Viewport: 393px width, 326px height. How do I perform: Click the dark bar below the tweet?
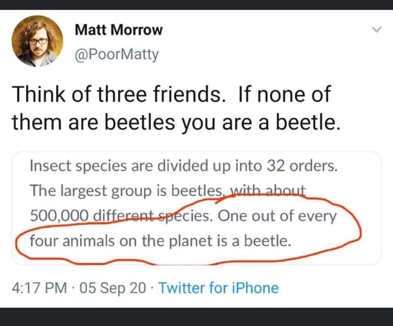coord(196,317)
